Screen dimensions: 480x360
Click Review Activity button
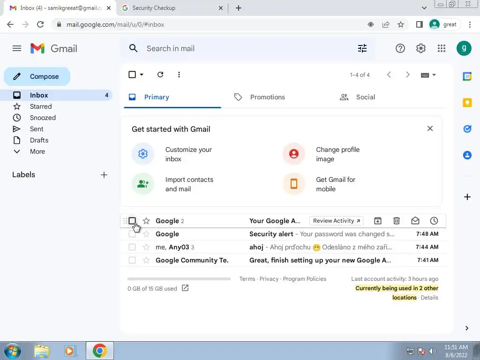337,221
